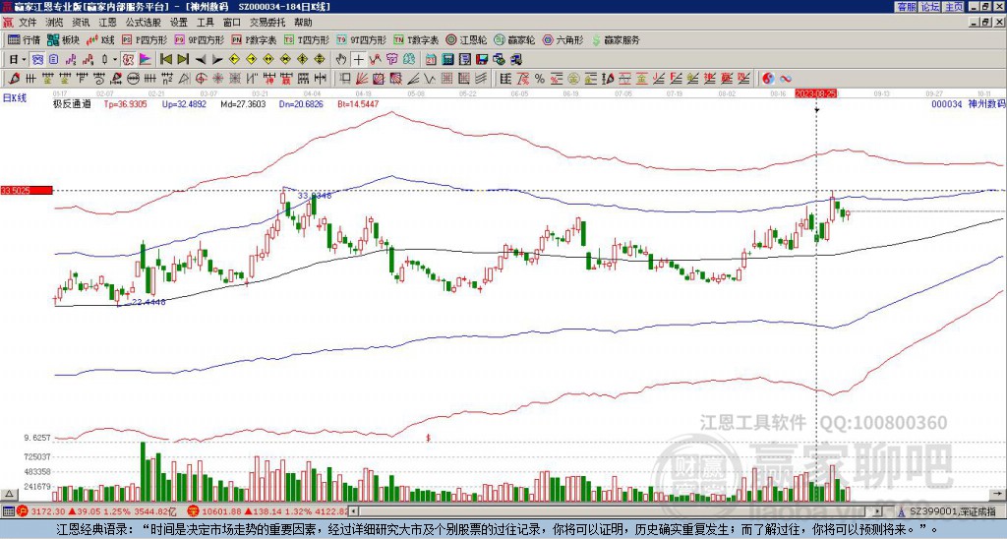Screen dimensions: 1007x539
Task: Click the 2023-08-25 date marker
Action: (815, 93)
